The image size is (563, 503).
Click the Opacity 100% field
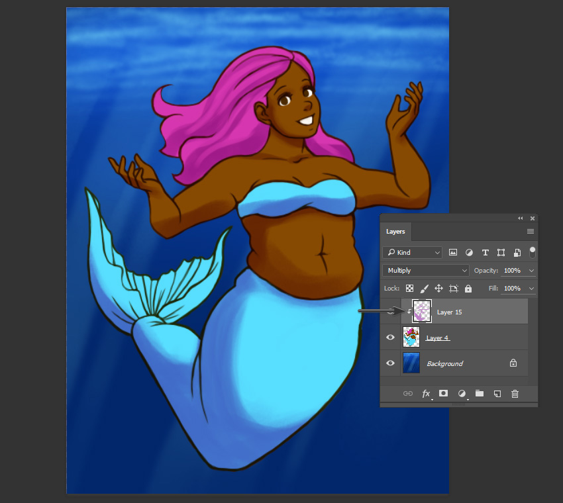513,271
